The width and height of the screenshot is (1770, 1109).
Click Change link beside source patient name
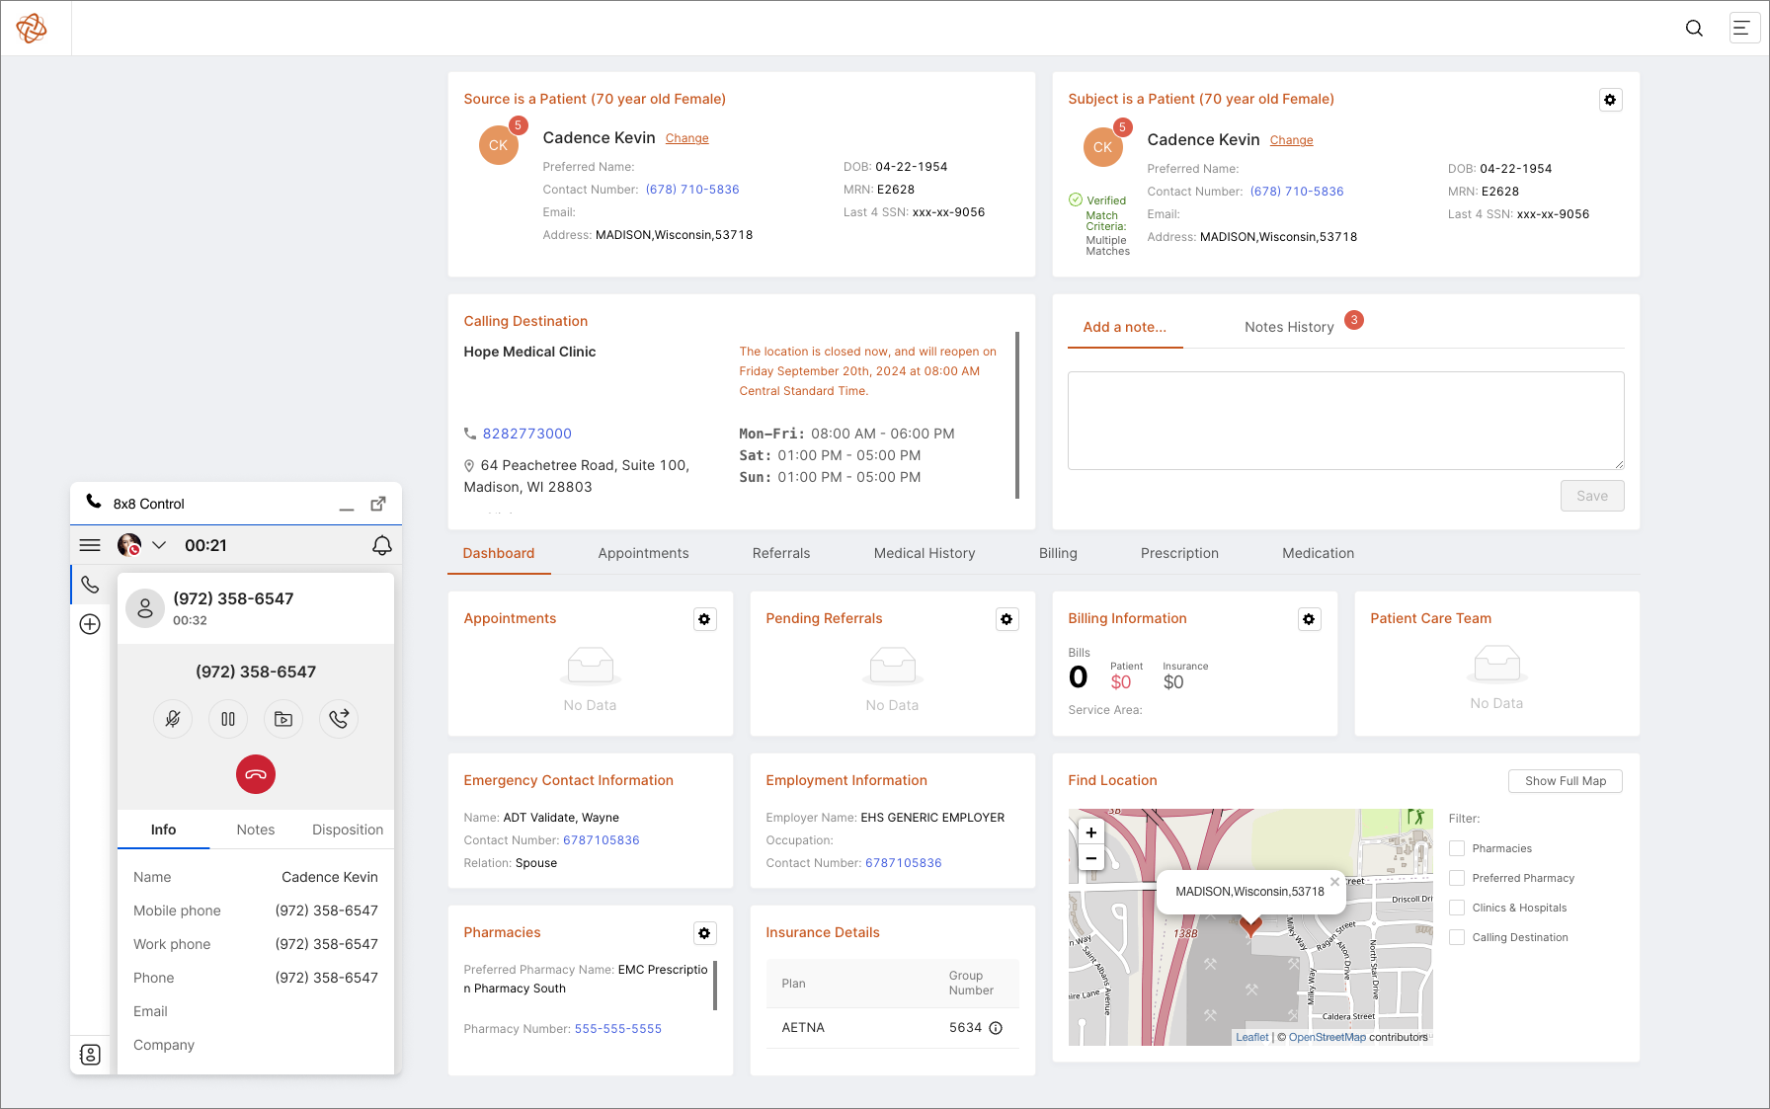[686, 138]
